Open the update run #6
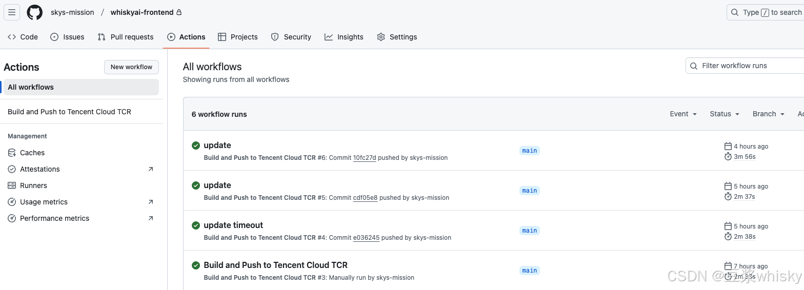This screenshot has height=290, width=804. click(217, 145)
